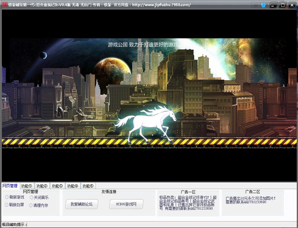Open the 功能⑤ tab
The width and height of the screenshot is (298, 228).
(x=88, y=186)
